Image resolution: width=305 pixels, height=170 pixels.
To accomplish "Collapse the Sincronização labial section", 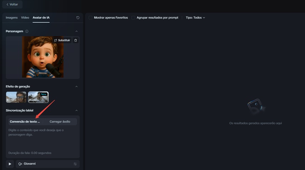I will [76, 110].
